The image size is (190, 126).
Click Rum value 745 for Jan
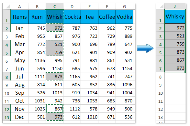37,28
